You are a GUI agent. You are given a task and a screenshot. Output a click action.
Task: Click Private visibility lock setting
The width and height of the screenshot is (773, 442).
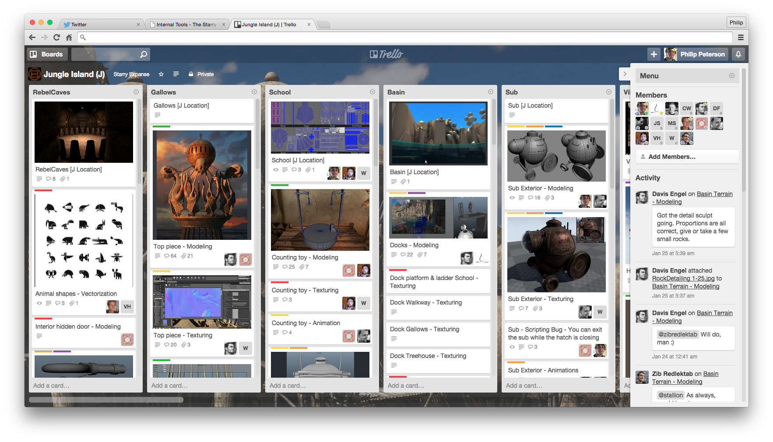coord(201,74)
